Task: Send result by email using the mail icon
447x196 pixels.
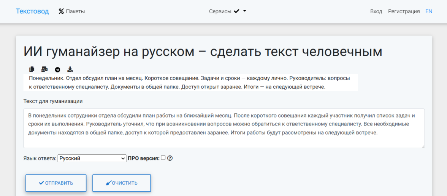Action: click(x=44, y=69)
